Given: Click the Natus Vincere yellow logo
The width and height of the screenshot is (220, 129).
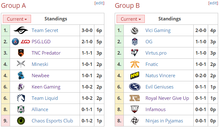Looking at the screenshot, I should pos(135,75).
